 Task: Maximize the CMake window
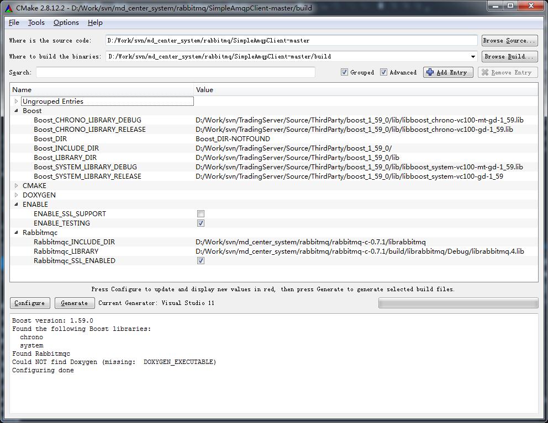[x=510, y=6]
